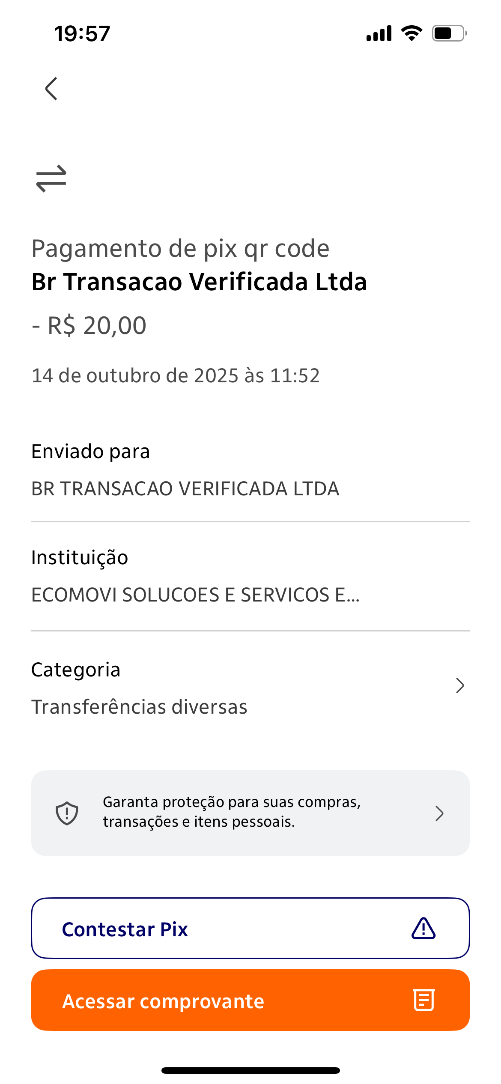501x1084 pixels.
Task: Tap the back arrow icon
Action: [x=51, y=89]
